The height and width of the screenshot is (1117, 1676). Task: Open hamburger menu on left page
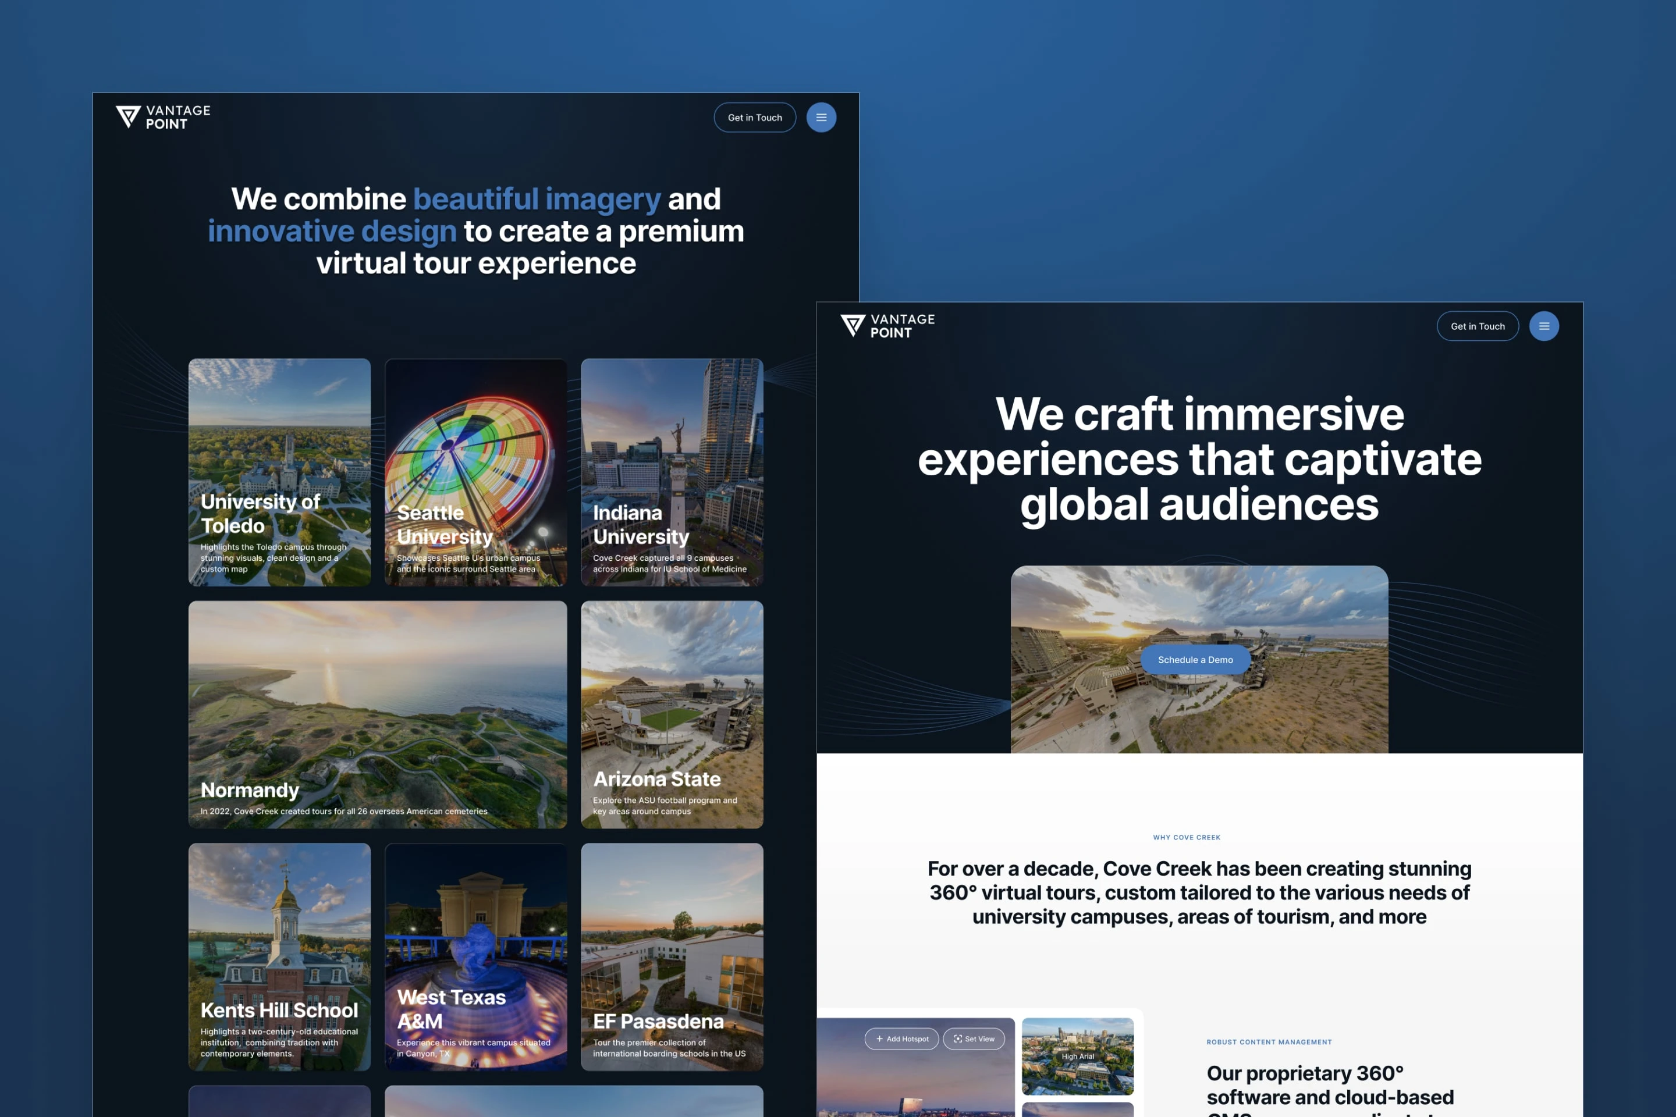coord(821,118)
